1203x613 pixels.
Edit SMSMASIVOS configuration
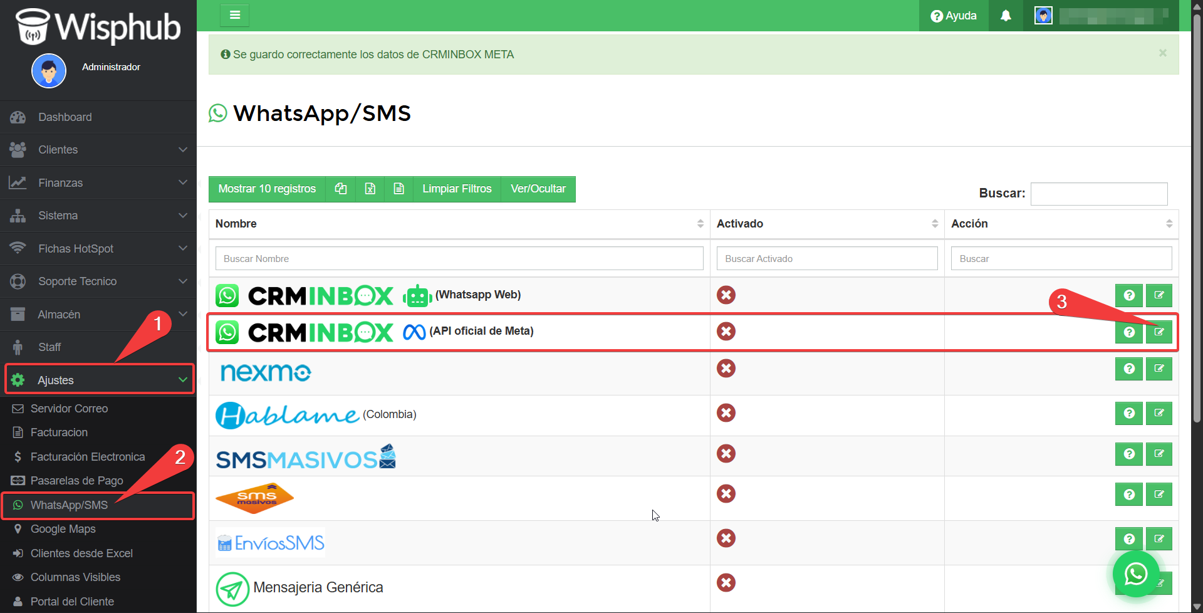click(1159, 454)
